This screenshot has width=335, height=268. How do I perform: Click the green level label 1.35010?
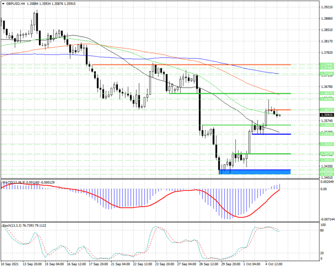(327, 144)
